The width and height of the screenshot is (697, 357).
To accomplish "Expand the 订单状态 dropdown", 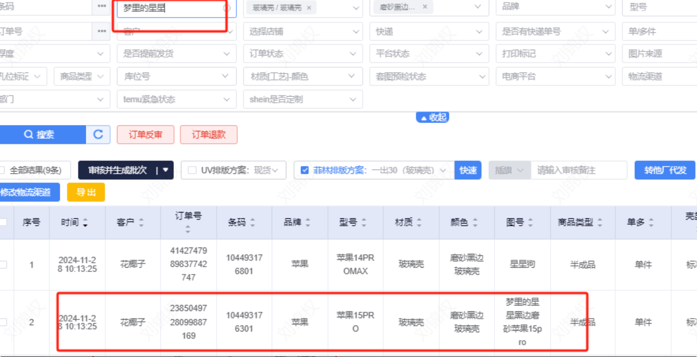I will click(x=303, y=54).
